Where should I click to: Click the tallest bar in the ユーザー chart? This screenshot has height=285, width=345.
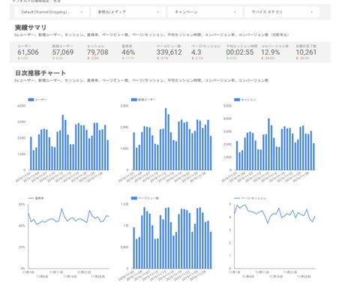[x=63, y=142]
